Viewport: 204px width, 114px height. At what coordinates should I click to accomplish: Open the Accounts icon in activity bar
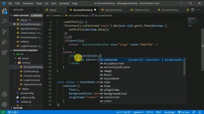pyautogui.click(x=4, y=94)
